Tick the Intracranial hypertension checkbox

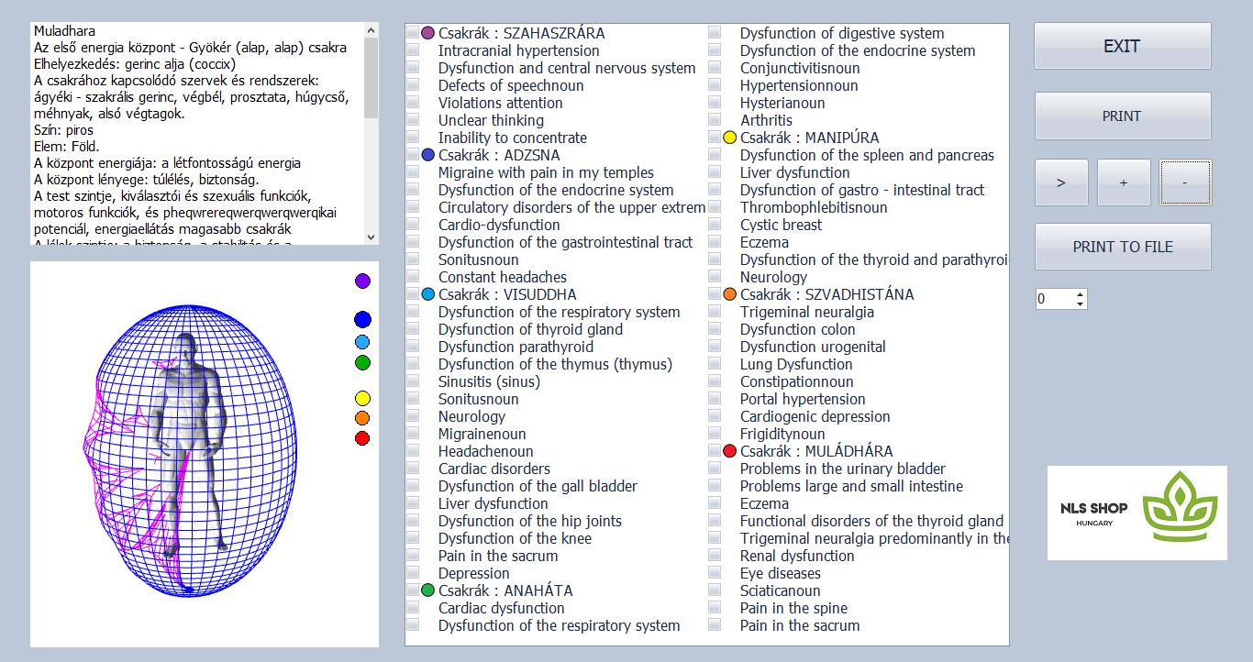point(413,50)
